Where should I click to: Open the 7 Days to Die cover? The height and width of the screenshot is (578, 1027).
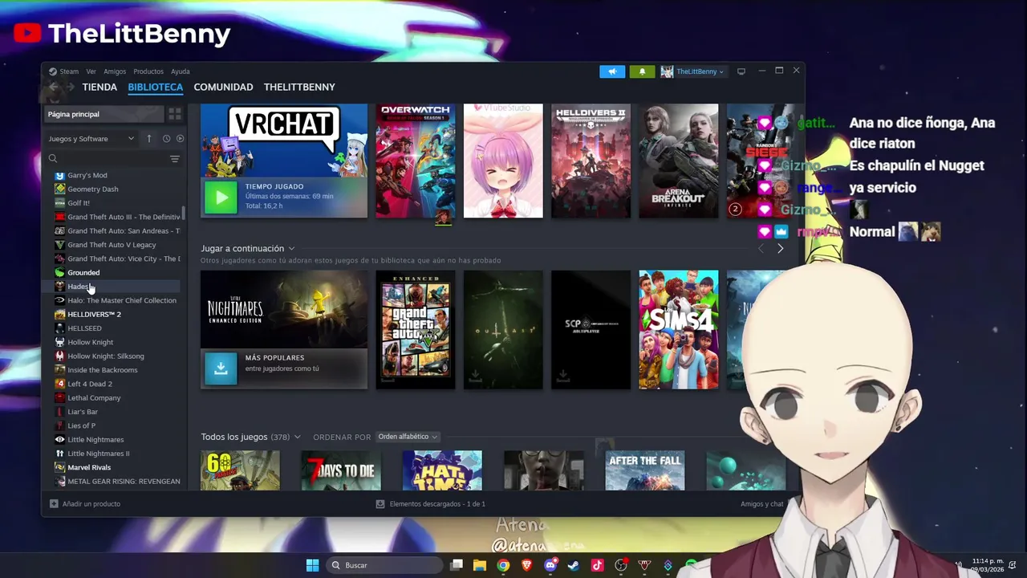[341, 470]
